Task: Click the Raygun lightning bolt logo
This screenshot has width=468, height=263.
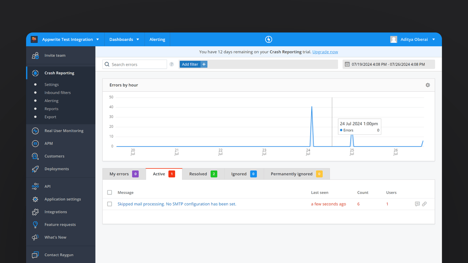Action: click(268, 39)
